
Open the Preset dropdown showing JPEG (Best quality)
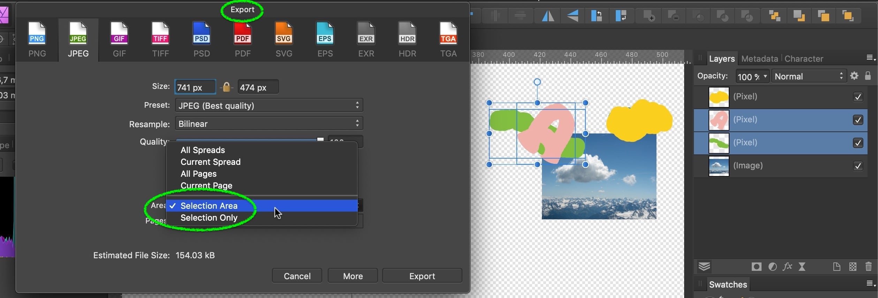[x=269, y=105]
